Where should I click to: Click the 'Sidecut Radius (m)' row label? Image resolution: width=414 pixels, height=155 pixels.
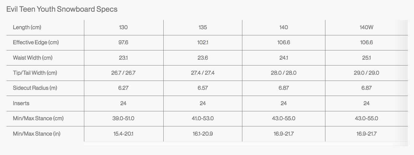[35, 88]
